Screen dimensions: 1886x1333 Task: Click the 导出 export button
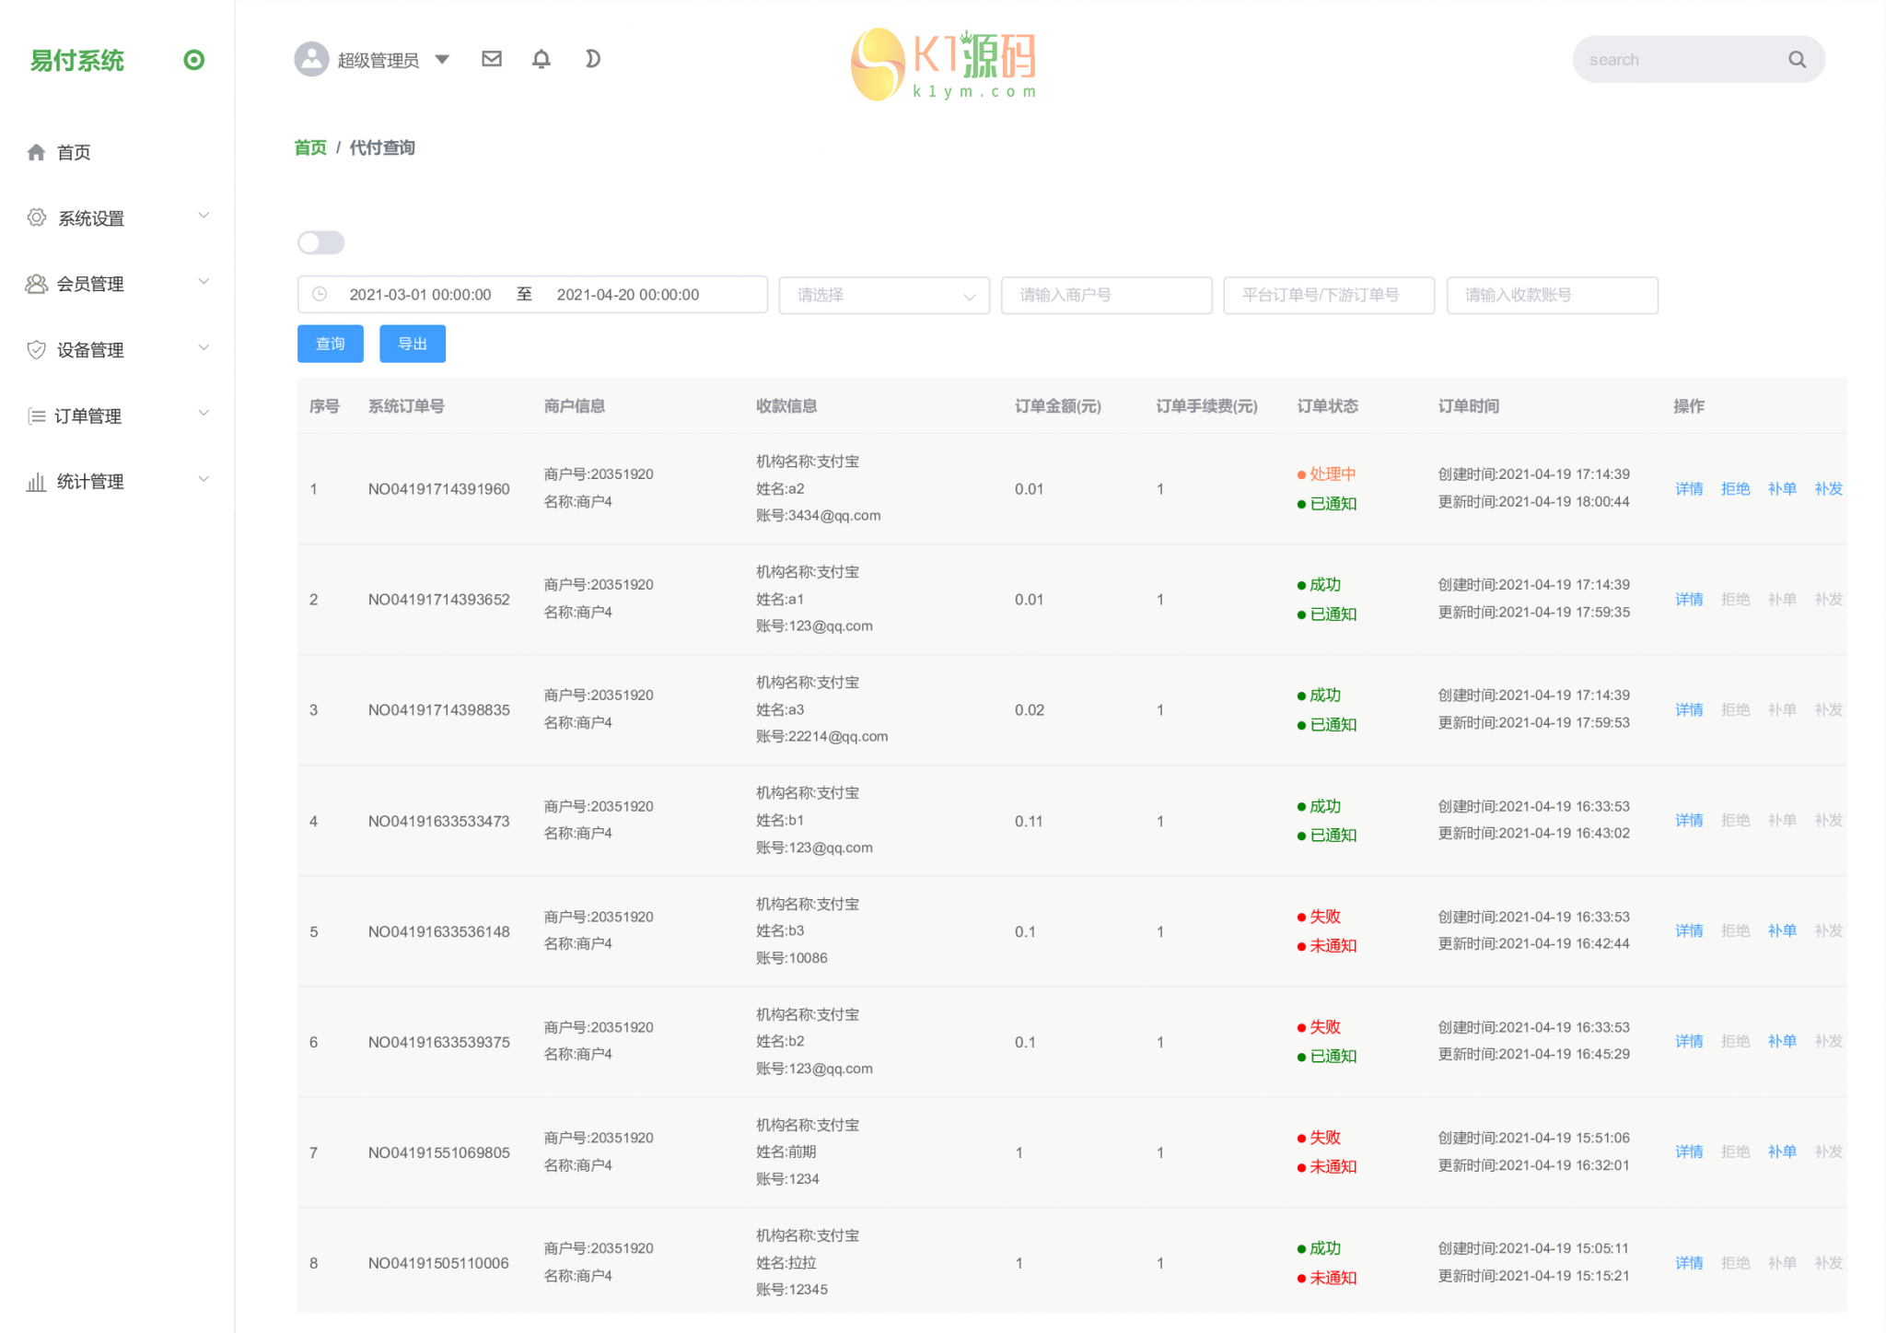tap(412, 344)
